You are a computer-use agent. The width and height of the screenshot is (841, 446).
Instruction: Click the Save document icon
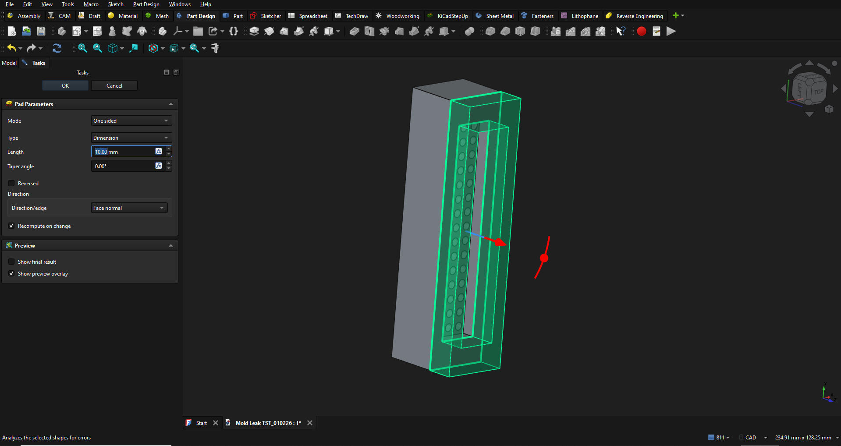[x=41, y=31]
